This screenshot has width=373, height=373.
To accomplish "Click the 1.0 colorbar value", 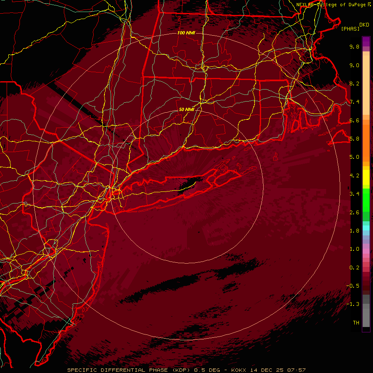I will point(354,249).
